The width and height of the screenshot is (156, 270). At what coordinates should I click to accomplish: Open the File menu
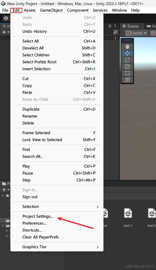coord(5,10)
